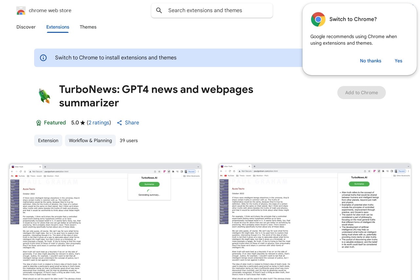Switch to the Themes tab
The width and height of the screenshot is (420, 280).
pos(88,27)
